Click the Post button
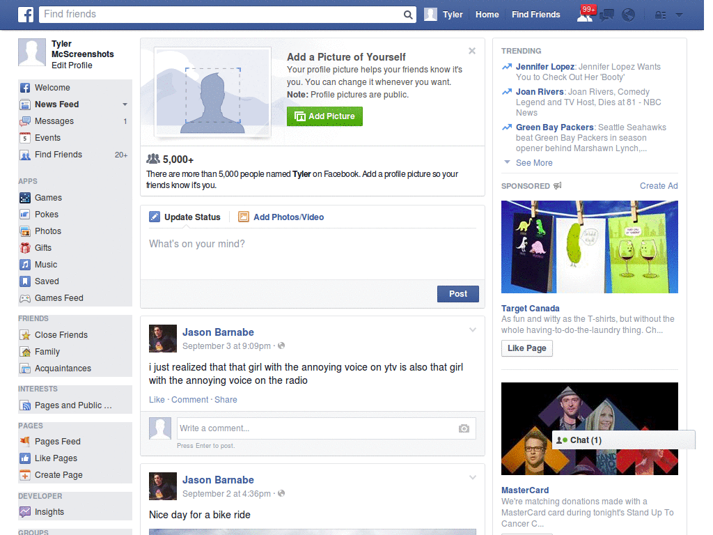Viewport: 713px width, 535px height. (x=458, y=294)
